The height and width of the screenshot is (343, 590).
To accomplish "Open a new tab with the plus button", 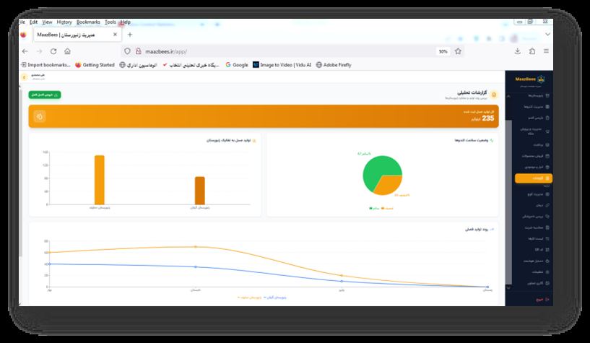I will pyautogui.click(x=130, y=35).
